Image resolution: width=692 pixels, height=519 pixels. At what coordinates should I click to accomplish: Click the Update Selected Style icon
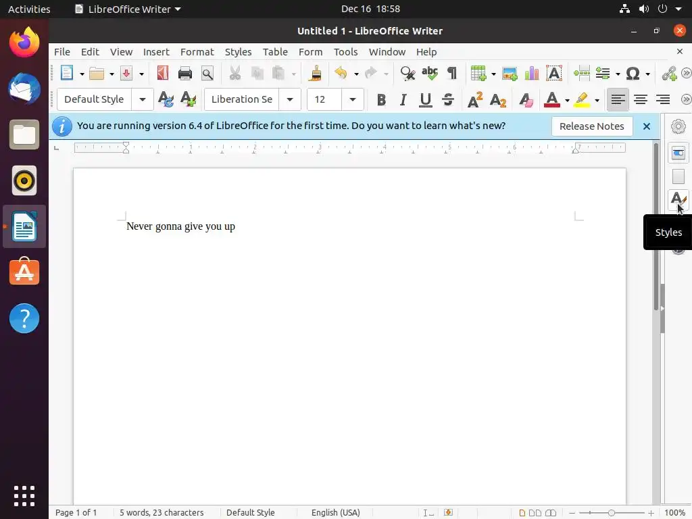166,99
